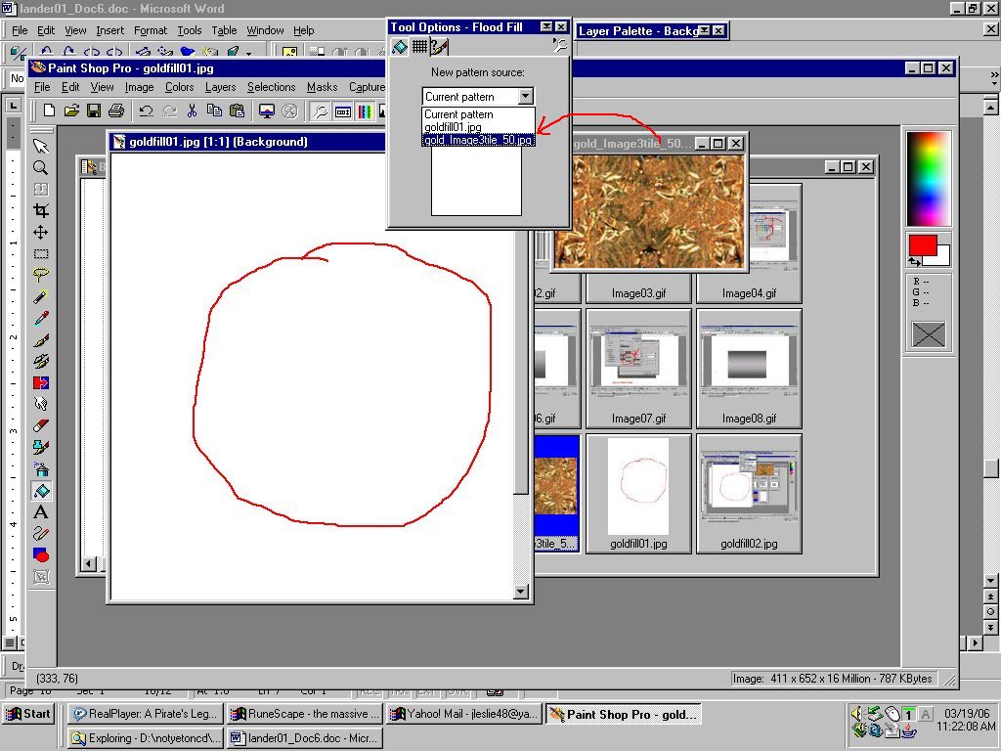The image size is (1001, 751).
Task: Select the Mover tool
Action: click(41, 233)
